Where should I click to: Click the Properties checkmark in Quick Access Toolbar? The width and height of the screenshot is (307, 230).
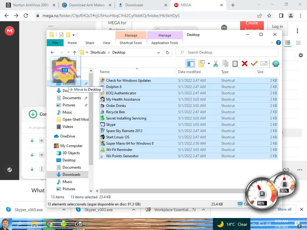[61, 35]
